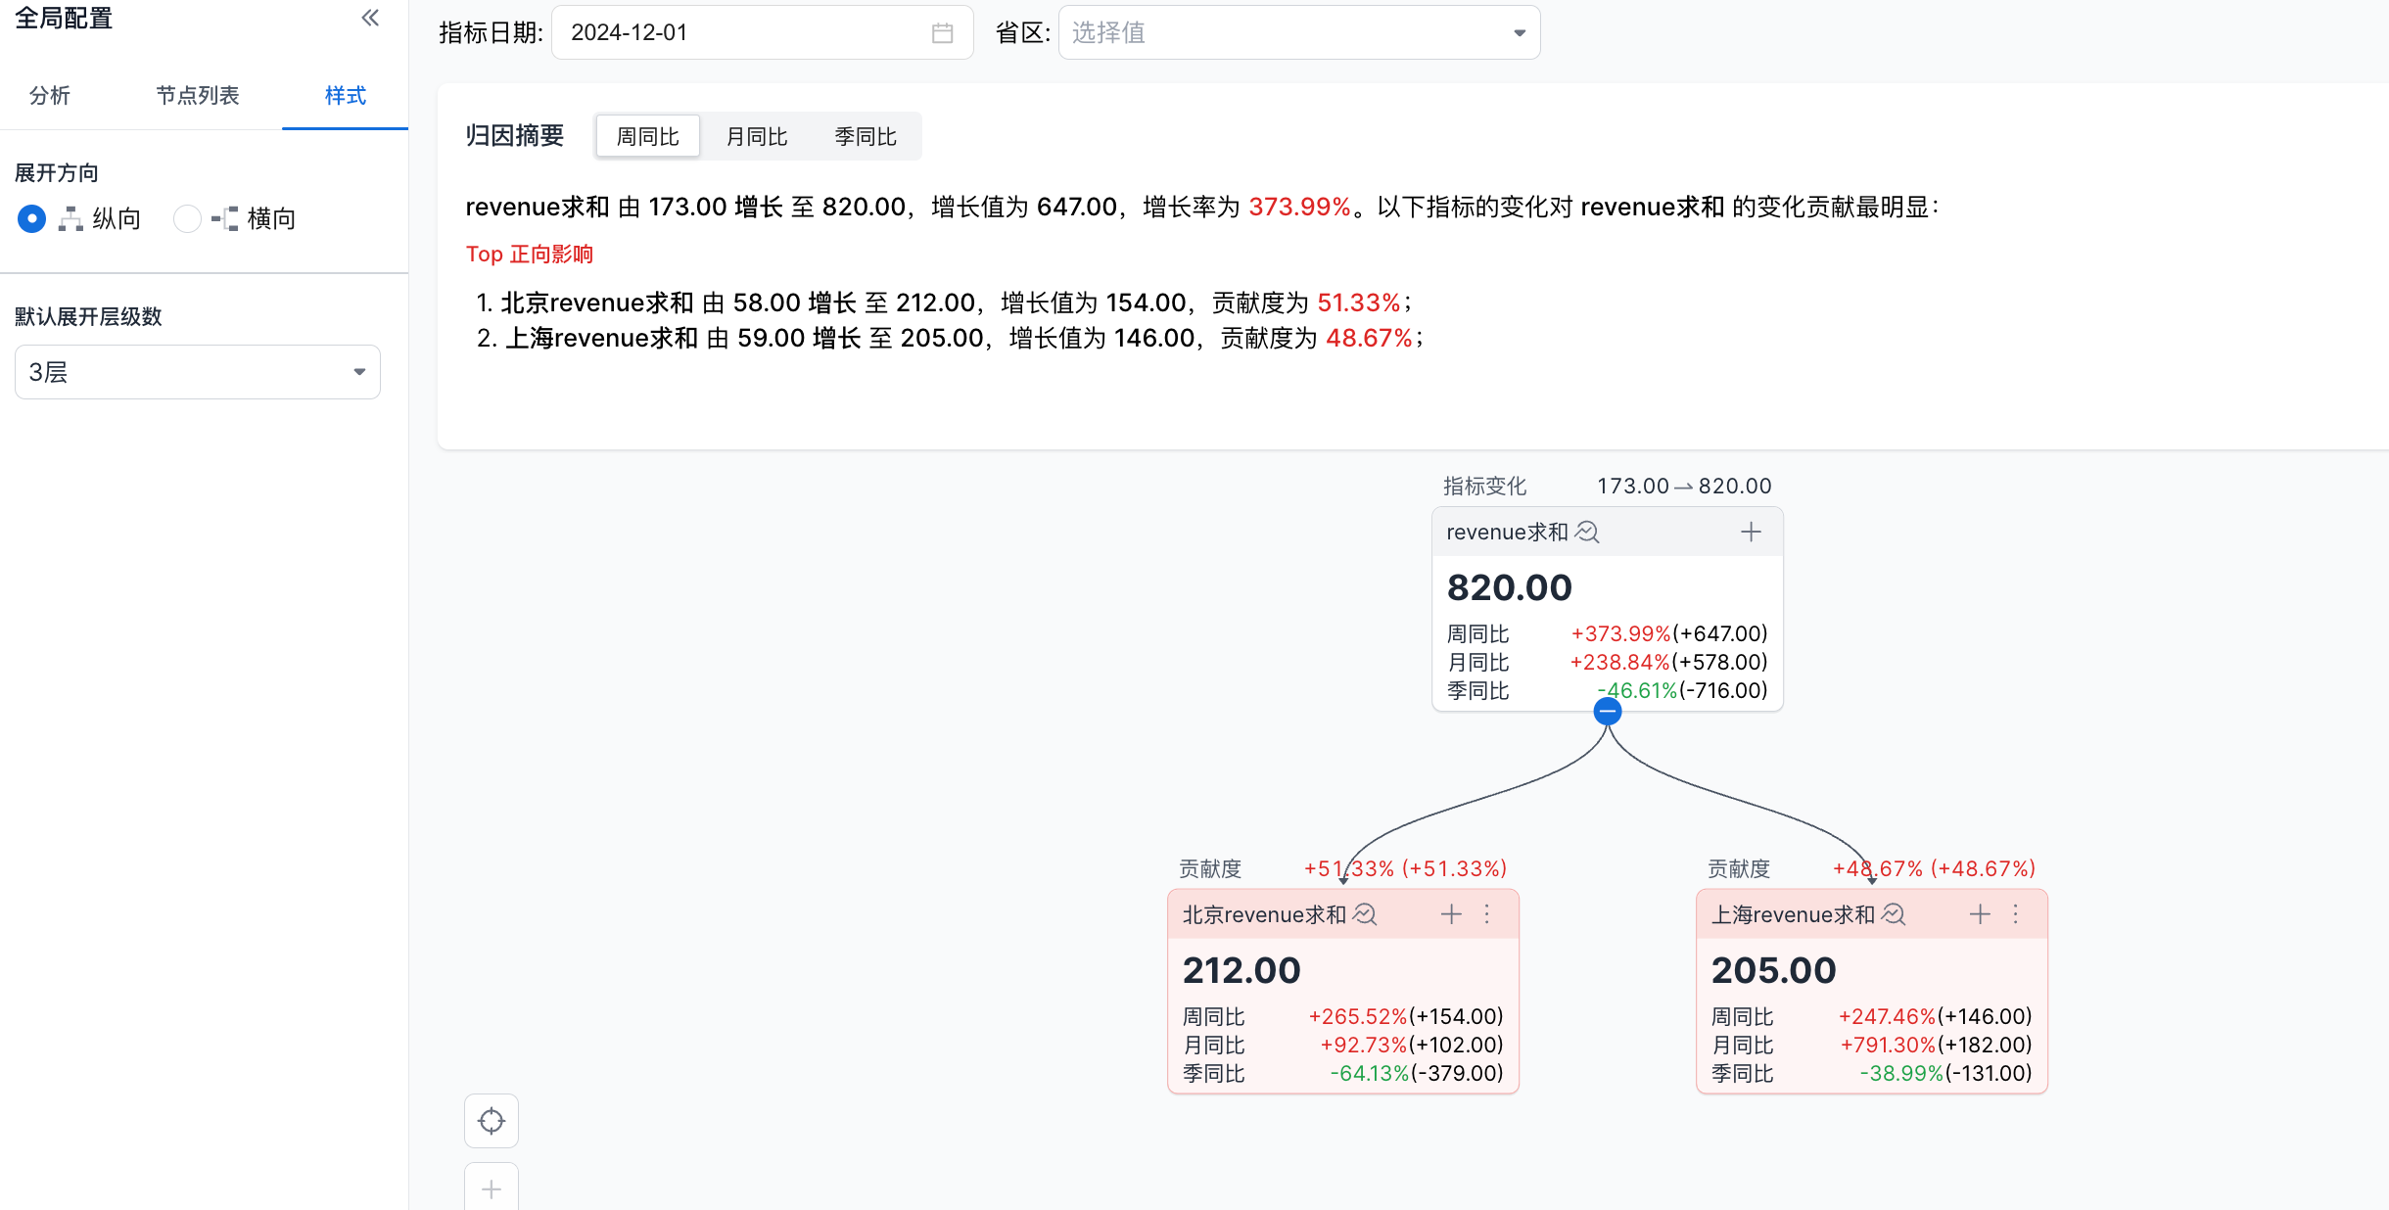
Task: Recenter canvas with the locate target button
Action: [x=492, y=1121]
